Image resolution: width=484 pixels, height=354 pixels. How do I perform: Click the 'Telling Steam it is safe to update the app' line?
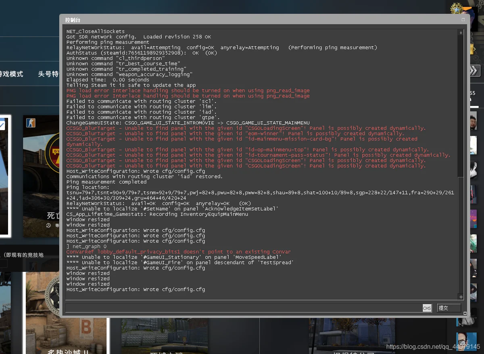(131, 85)
